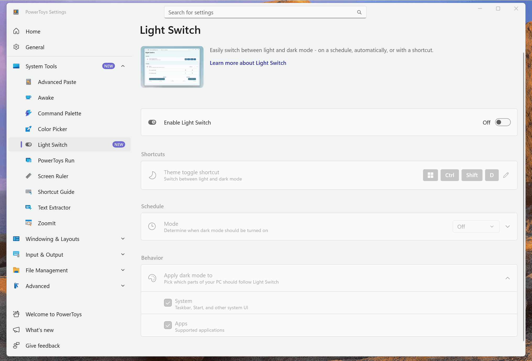
Task: Click Give feedback
Action: (x=42, y=345)
